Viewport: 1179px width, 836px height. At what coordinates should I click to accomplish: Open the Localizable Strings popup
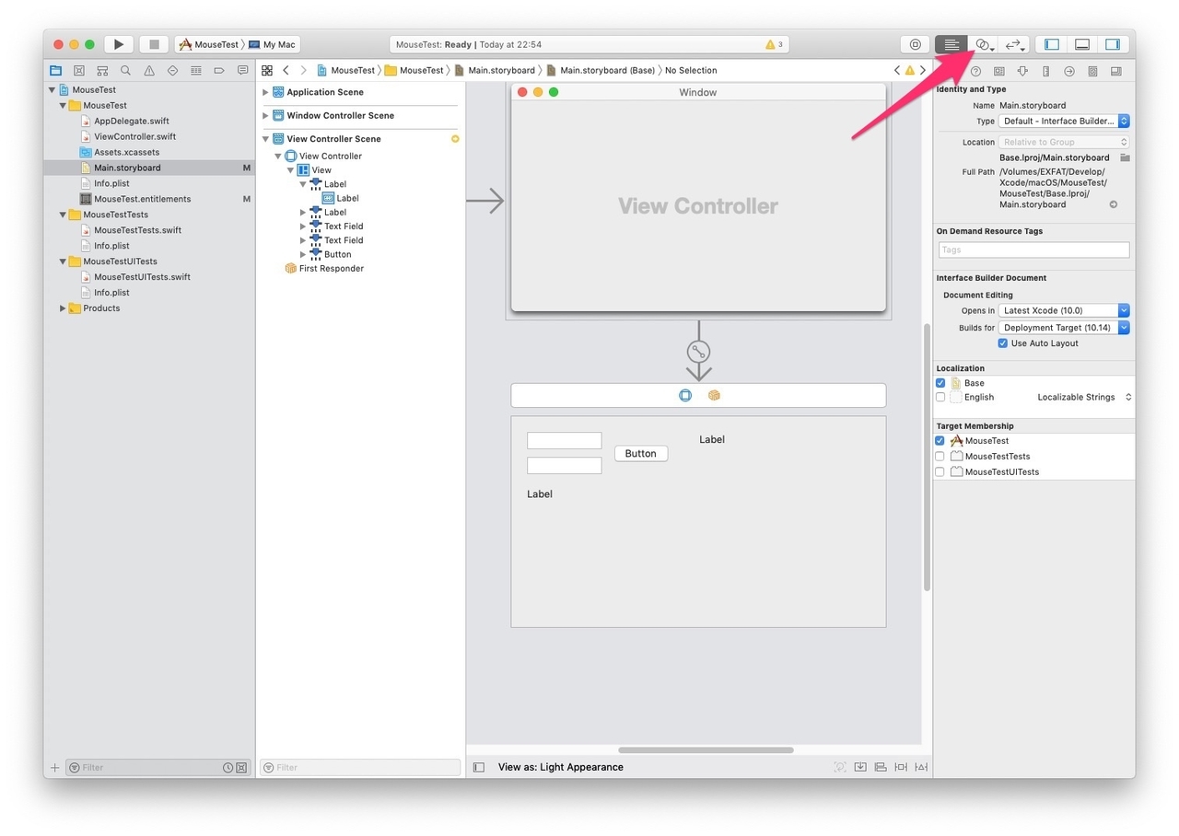(x=1084, y=398)
